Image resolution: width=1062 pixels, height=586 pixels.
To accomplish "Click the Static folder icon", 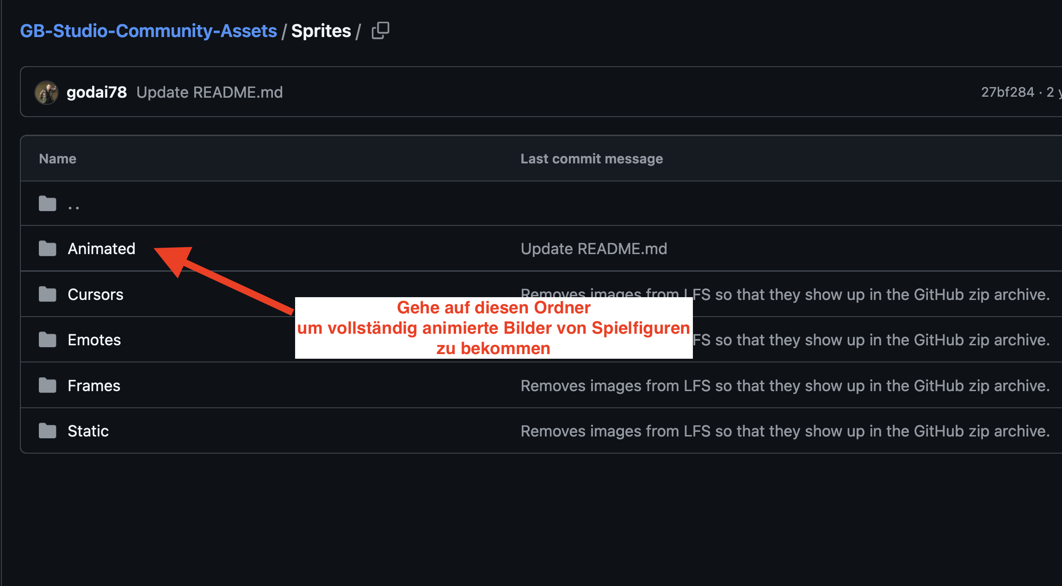I will pyautogui.click(x=47, y=431).
